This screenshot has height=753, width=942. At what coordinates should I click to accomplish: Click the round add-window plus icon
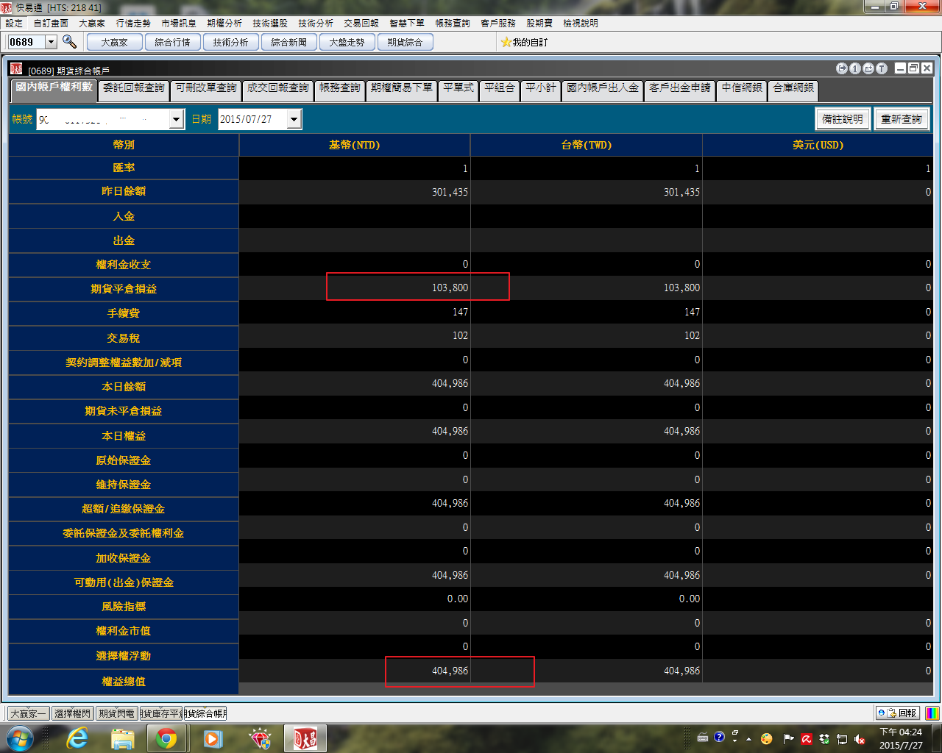pos(868,68)
